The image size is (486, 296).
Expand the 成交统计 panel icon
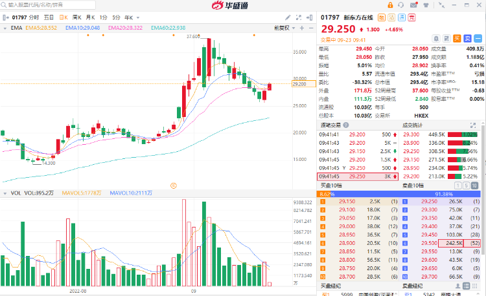[x=473, y=125]
